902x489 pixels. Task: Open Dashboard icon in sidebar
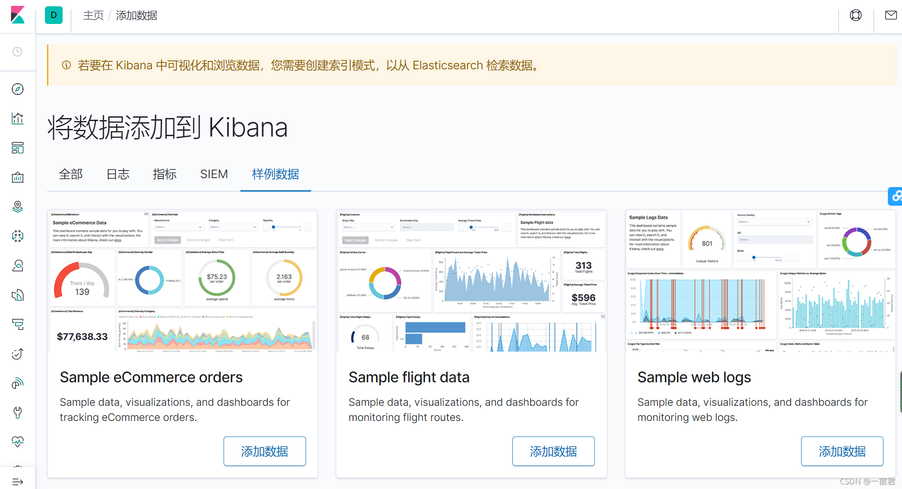pyautogui.click(x=17, y=148)
